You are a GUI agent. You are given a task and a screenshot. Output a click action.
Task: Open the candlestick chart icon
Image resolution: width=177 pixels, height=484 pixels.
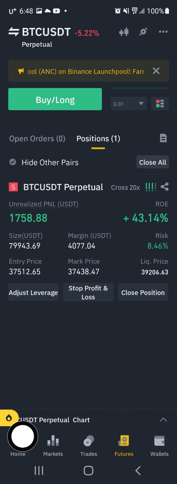[x=124, y=32]
